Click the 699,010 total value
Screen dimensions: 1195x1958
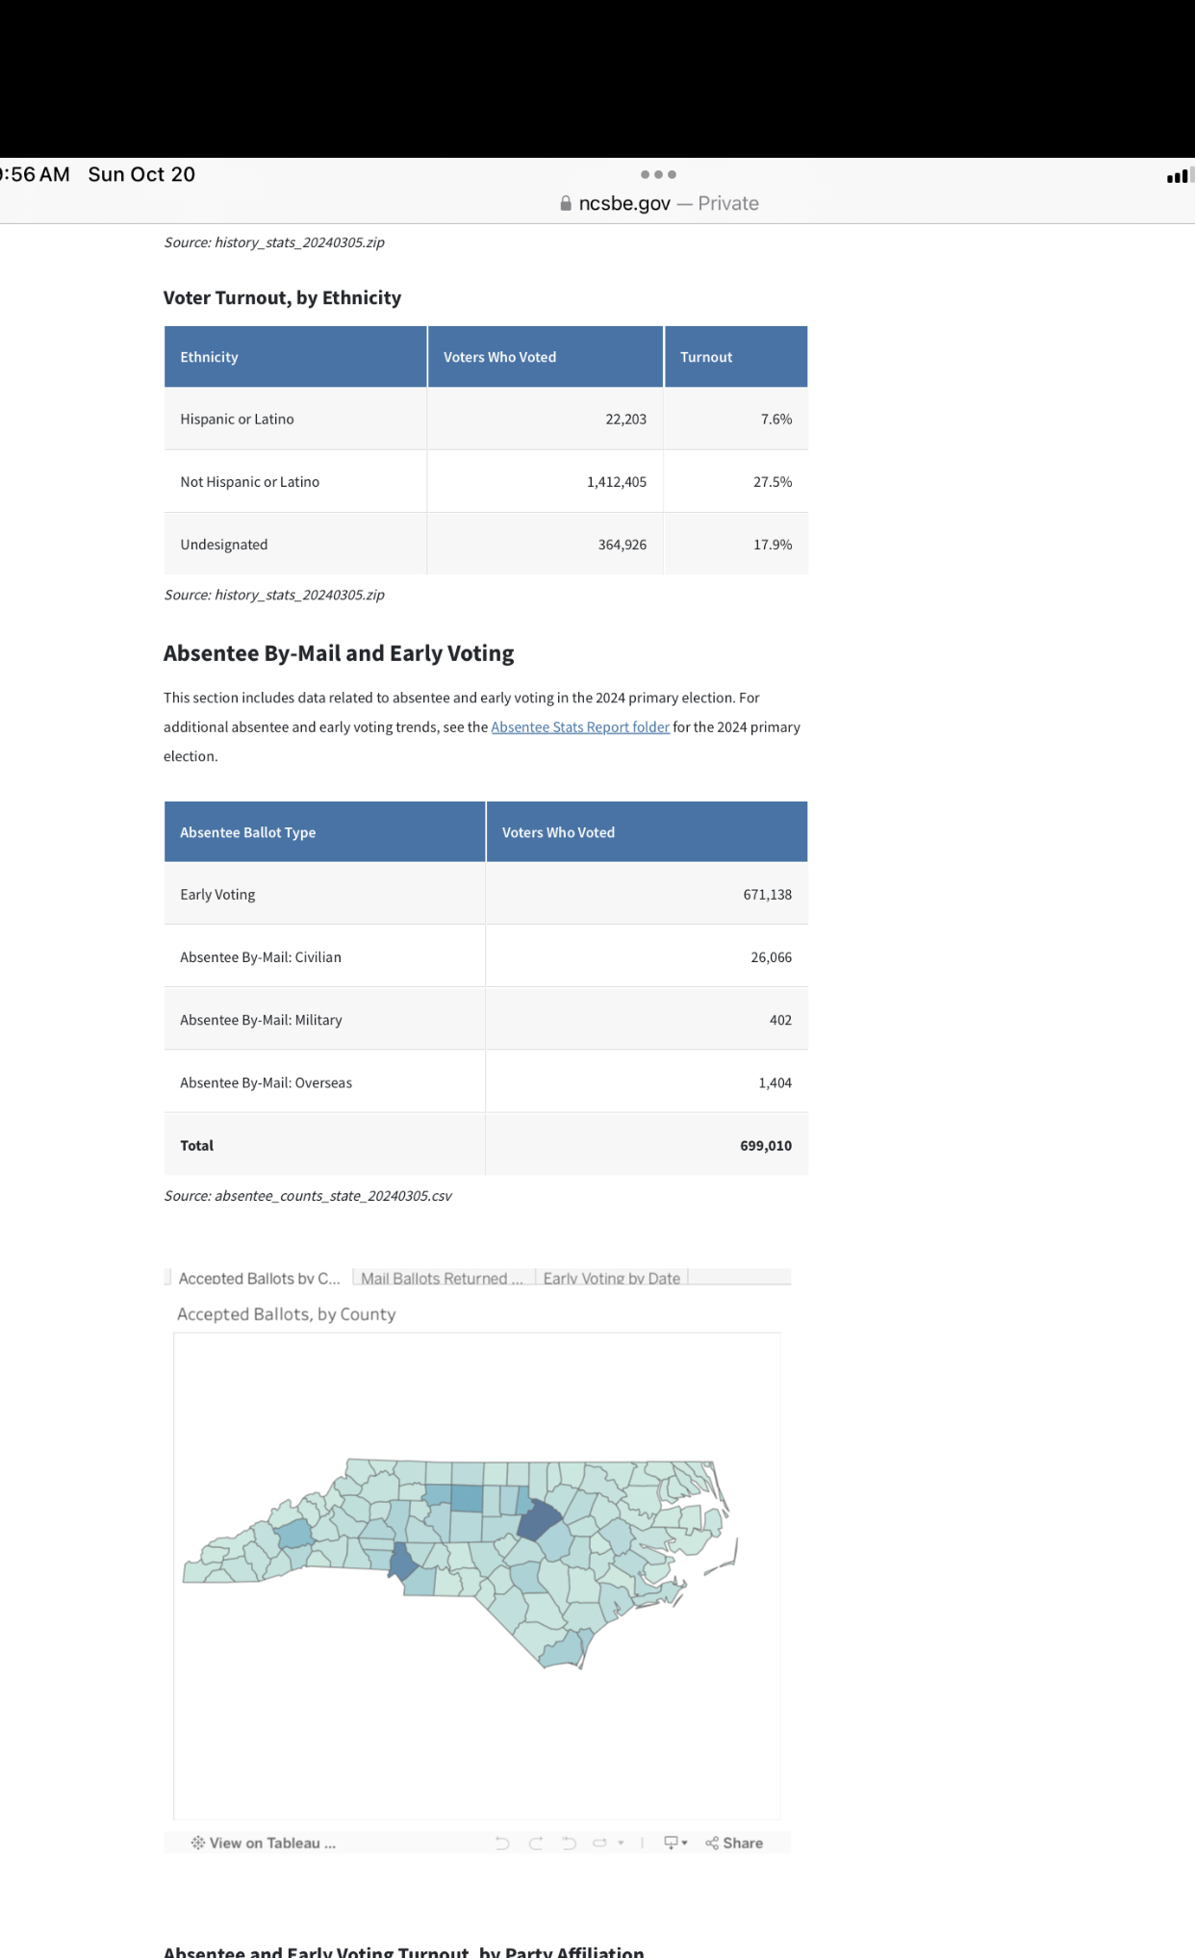[766, 1146]
